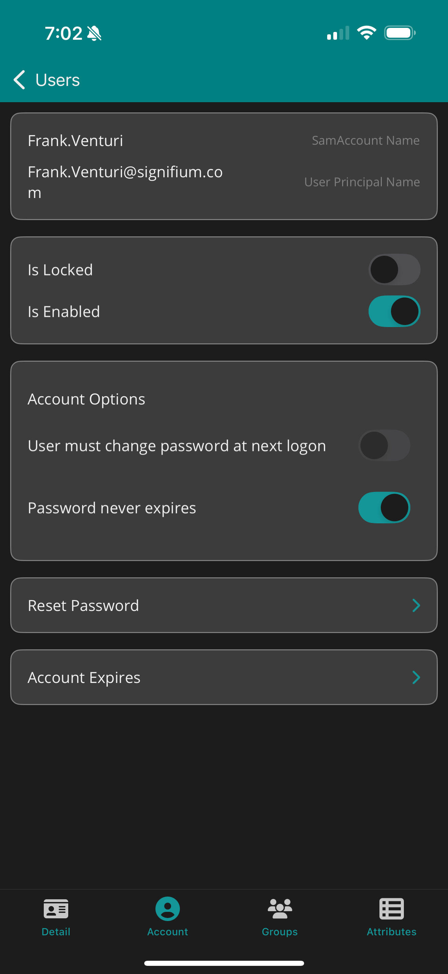This screenshot has width=448, height=974.
Task: Tap the back chevron icon
Action: pos(19,80)
